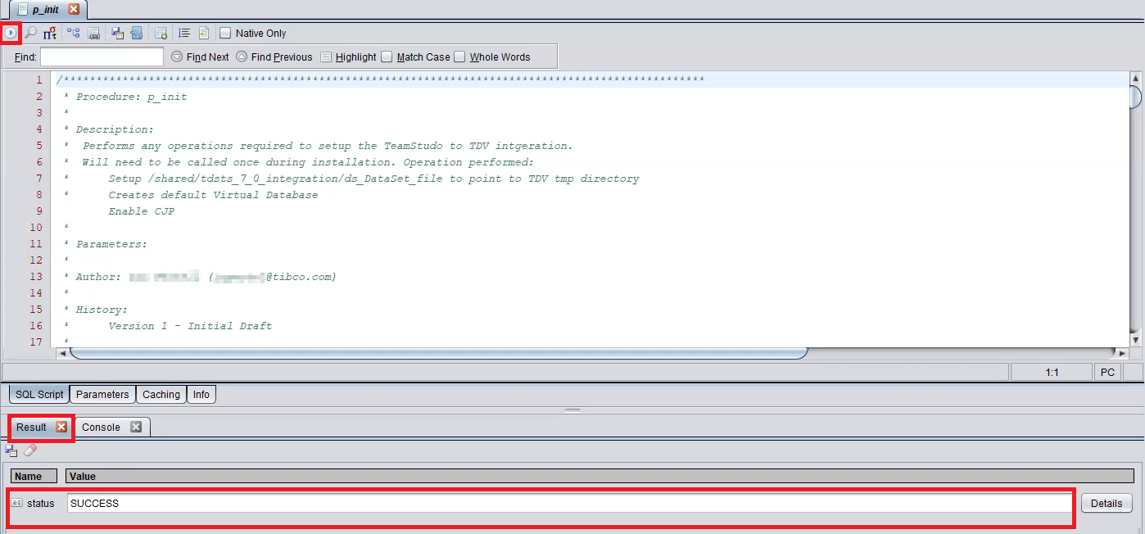Click the SQL link toolbar icon

[93, 33]
